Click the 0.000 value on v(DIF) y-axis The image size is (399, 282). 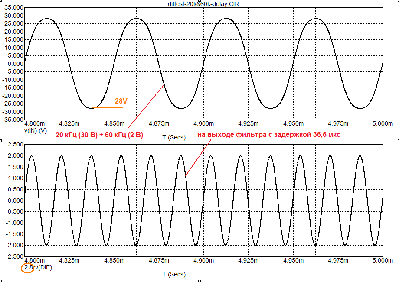[x=15, y=201]
